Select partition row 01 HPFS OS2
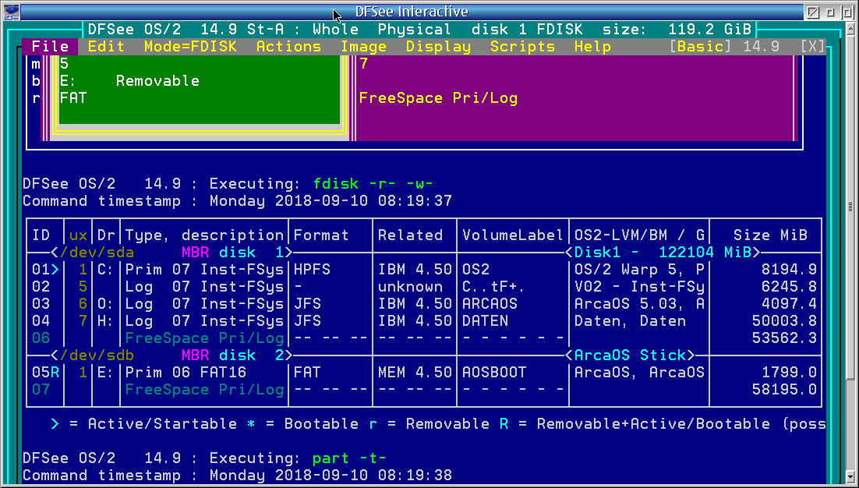Screen dimensions: 859x488 click(x=424, y=270)
